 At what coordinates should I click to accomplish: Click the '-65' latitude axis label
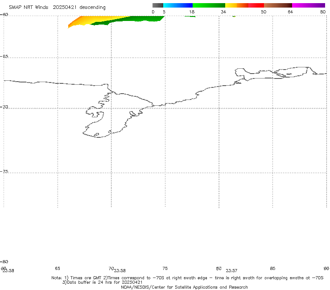click(4, 57)
